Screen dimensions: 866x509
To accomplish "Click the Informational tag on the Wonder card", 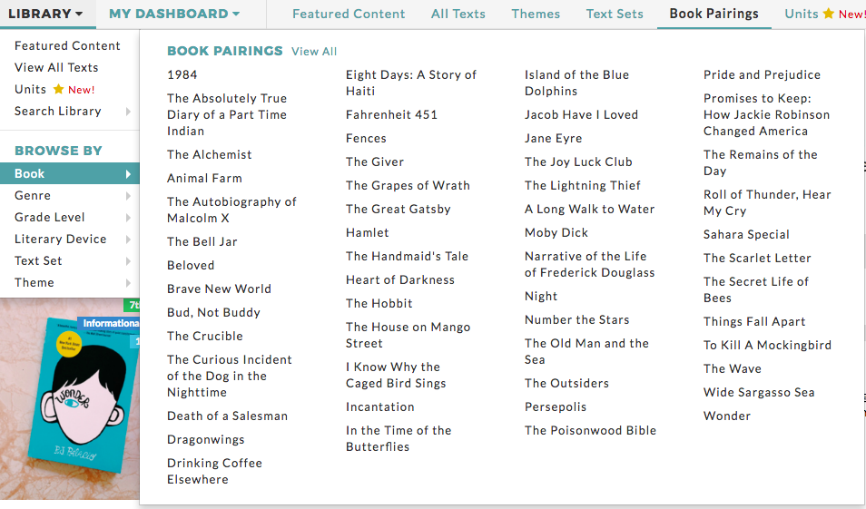I will click(108, 323).
